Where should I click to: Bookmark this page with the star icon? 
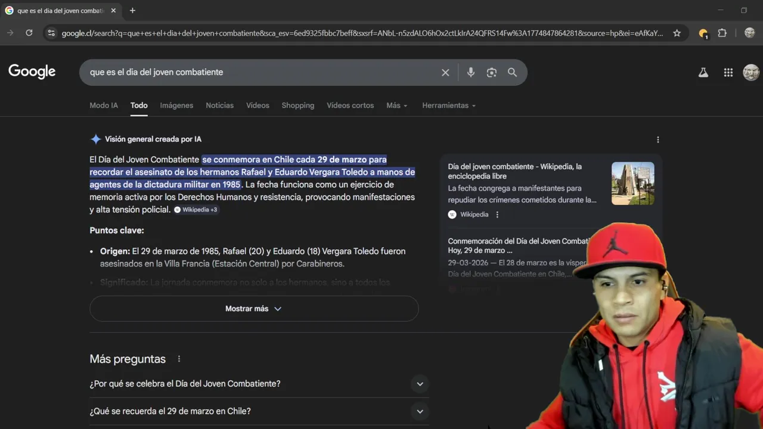(677, 33)
